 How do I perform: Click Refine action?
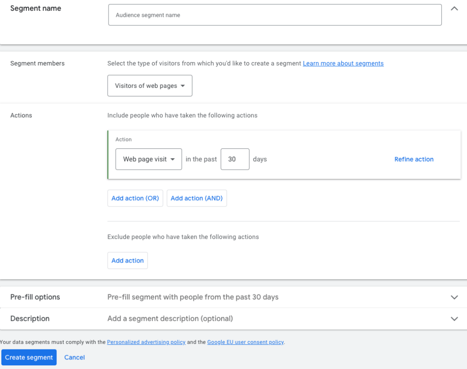coord(414,159)
